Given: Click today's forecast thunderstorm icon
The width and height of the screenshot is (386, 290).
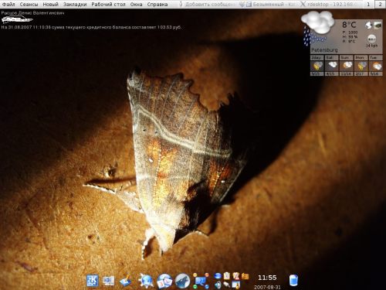Looking at the screenshot, I should 317,66.
